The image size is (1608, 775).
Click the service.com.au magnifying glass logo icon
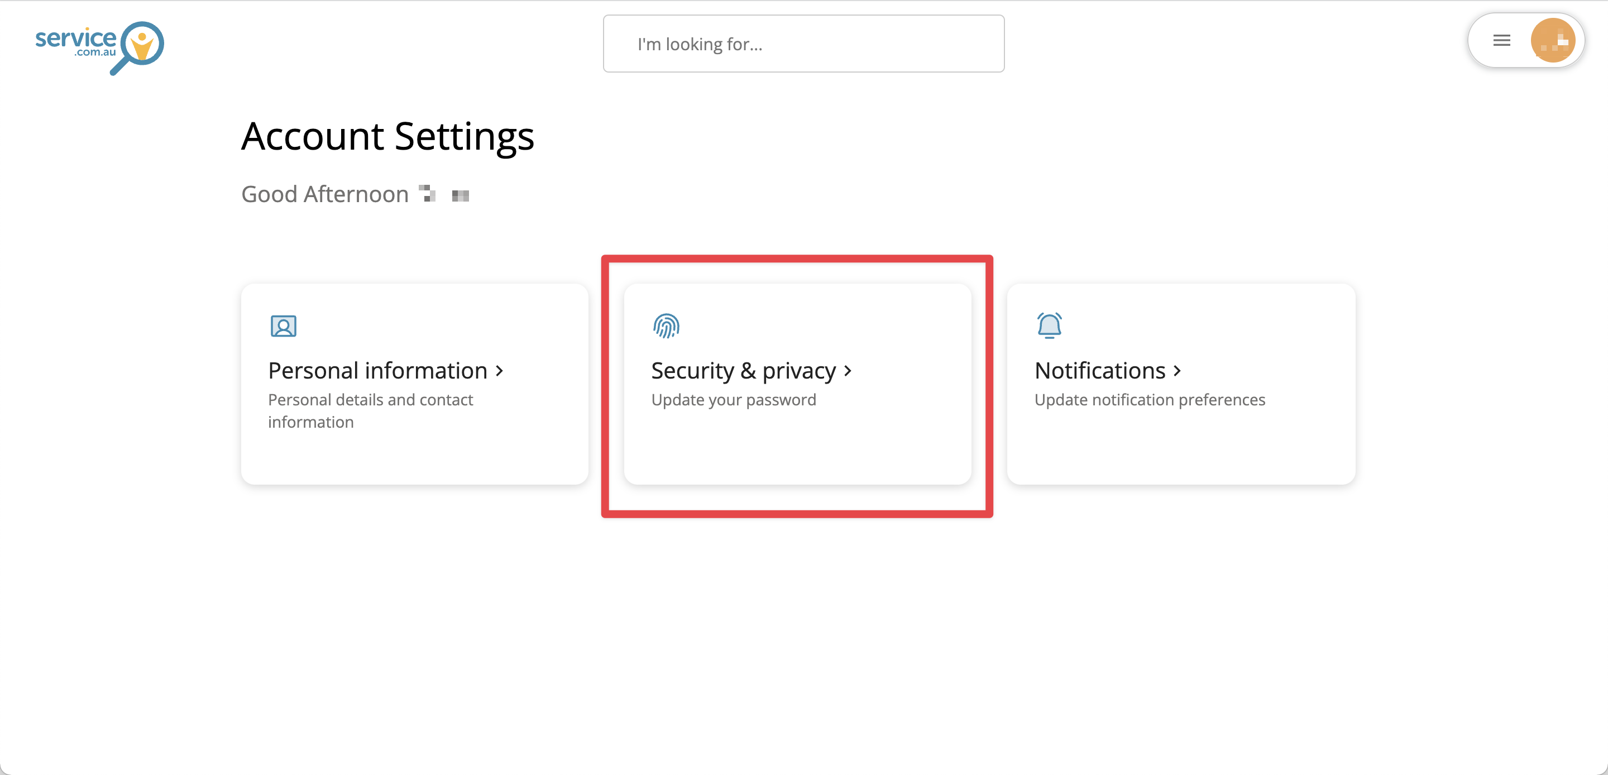141,46
